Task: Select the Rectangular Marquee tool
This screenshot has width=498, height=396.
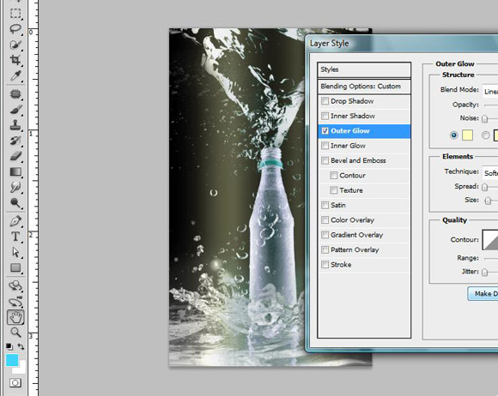Action: (15, 14)
